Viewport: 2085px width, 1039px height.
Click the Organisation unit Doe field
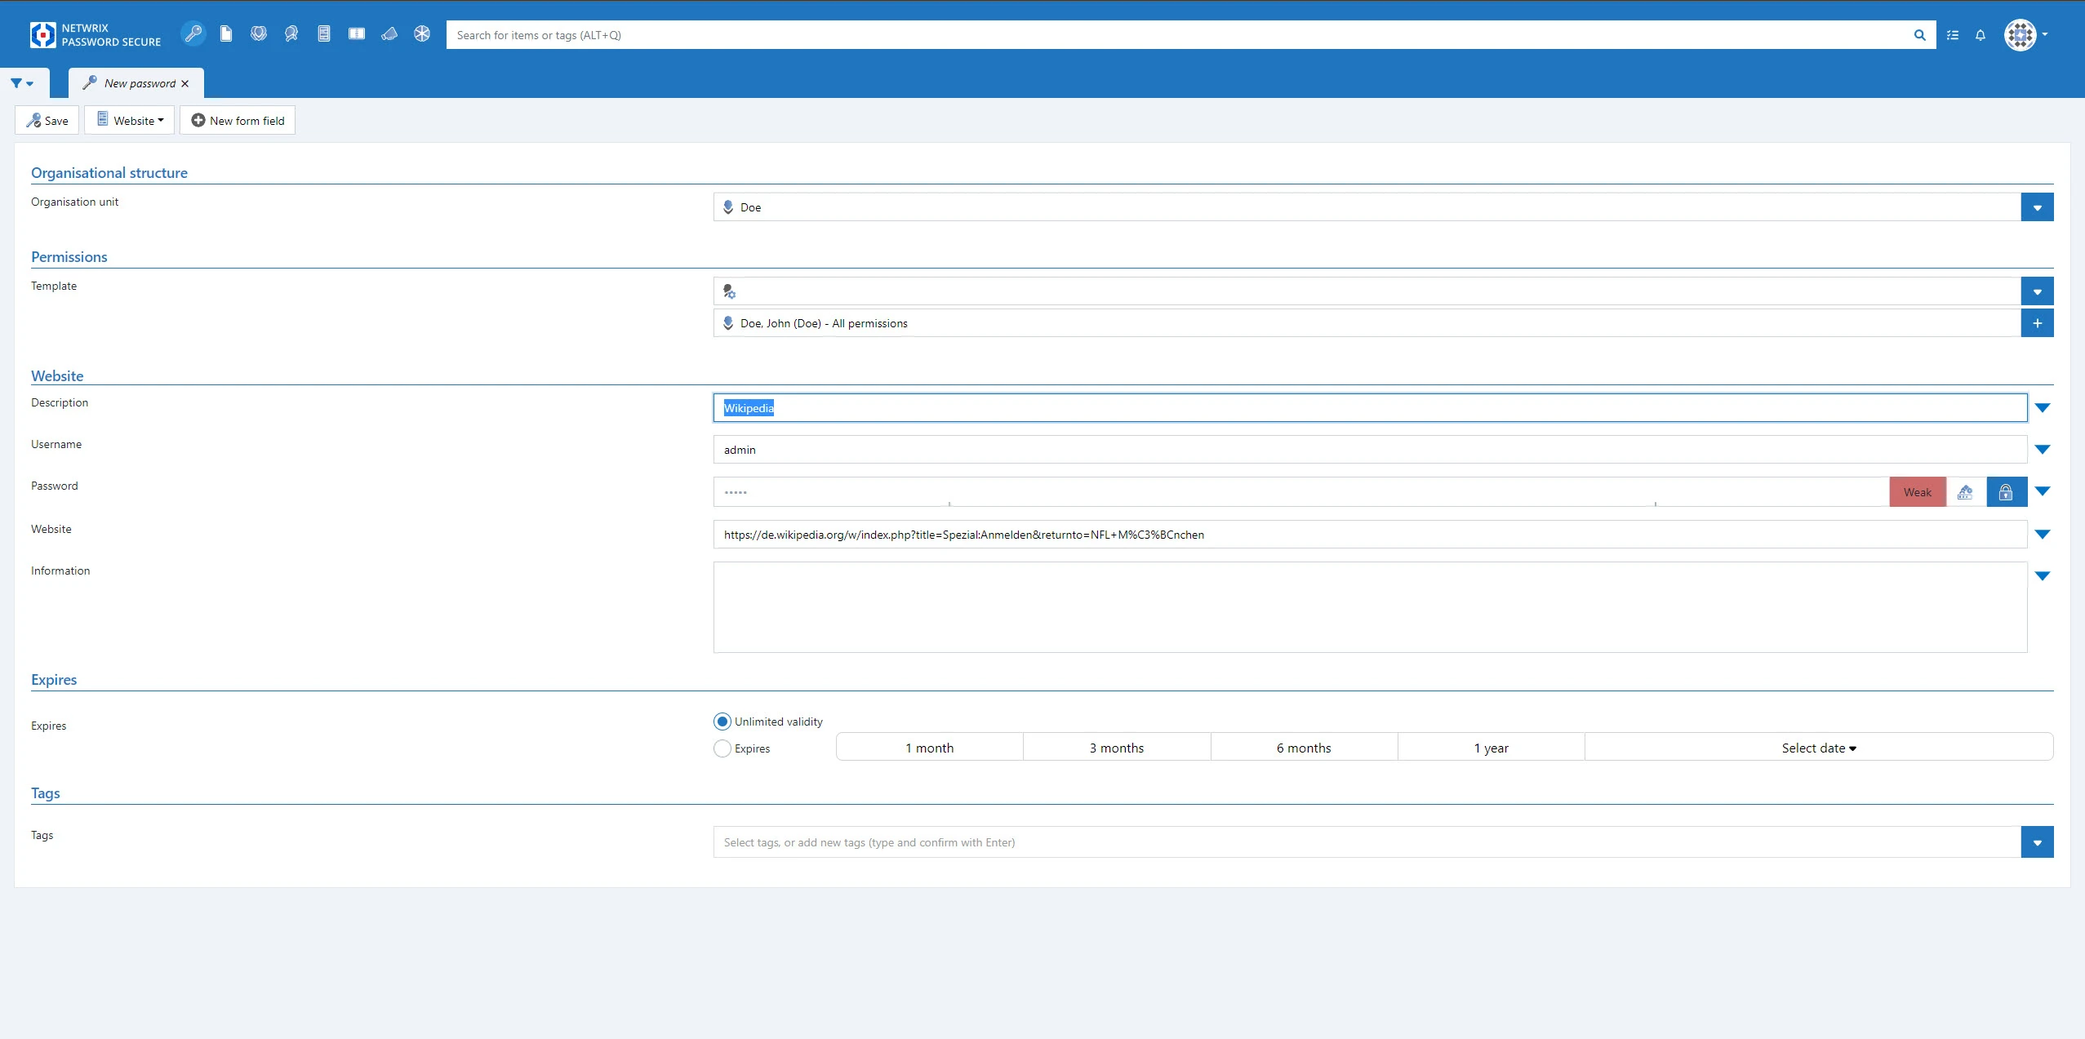(x=1367, y=207)
